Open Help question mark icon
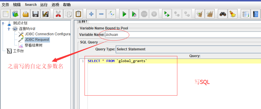 pyautogui.click(x=255, y=14)
